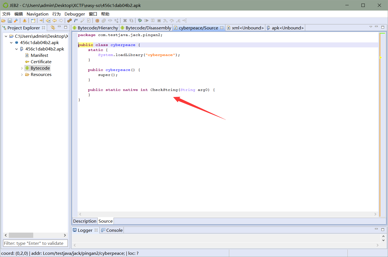Open the Navigation menu

point(37,14)
